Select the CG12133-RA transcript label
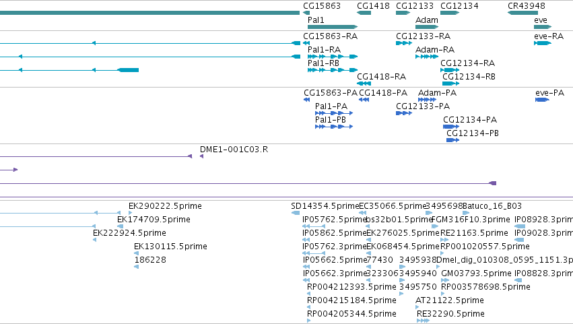This screenshot has width=573, height=324. pos(423,36)
